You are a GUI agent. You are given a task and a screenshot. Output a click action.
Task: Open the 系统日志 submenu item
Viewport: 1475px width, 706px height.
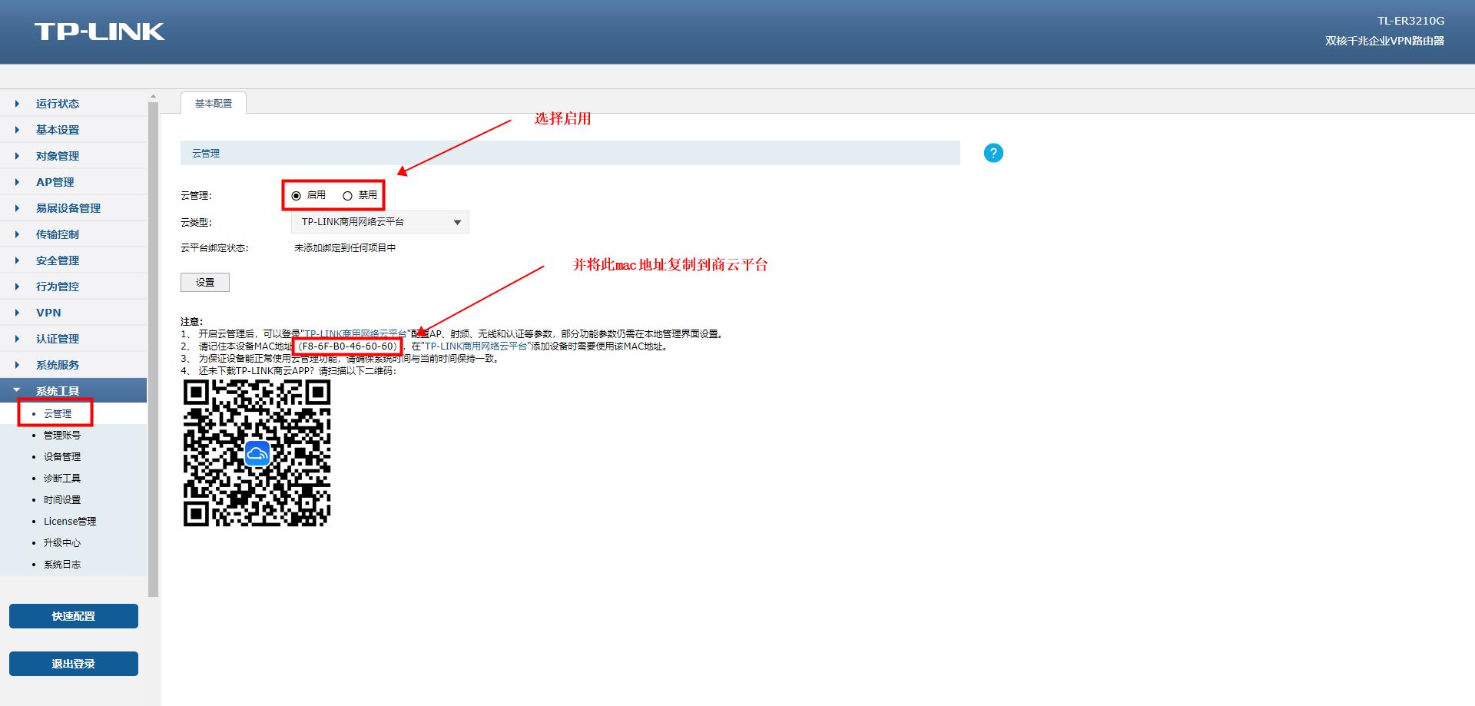point(62,564)
